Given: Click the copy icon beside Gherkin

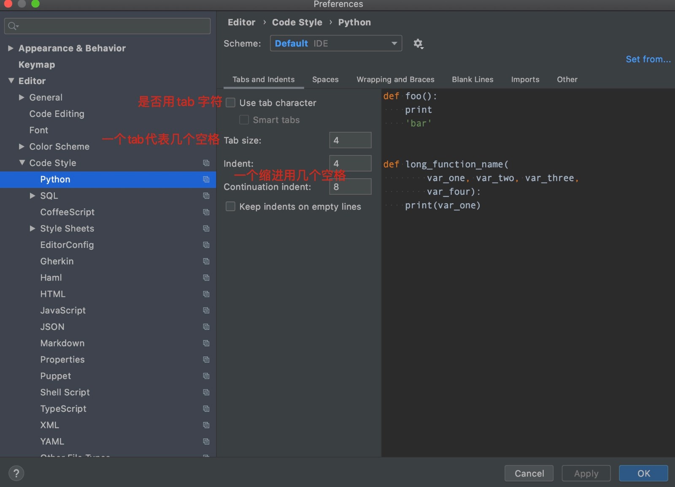Looking at the screenshot, I should pyautogui.click(x=206, y=261).
